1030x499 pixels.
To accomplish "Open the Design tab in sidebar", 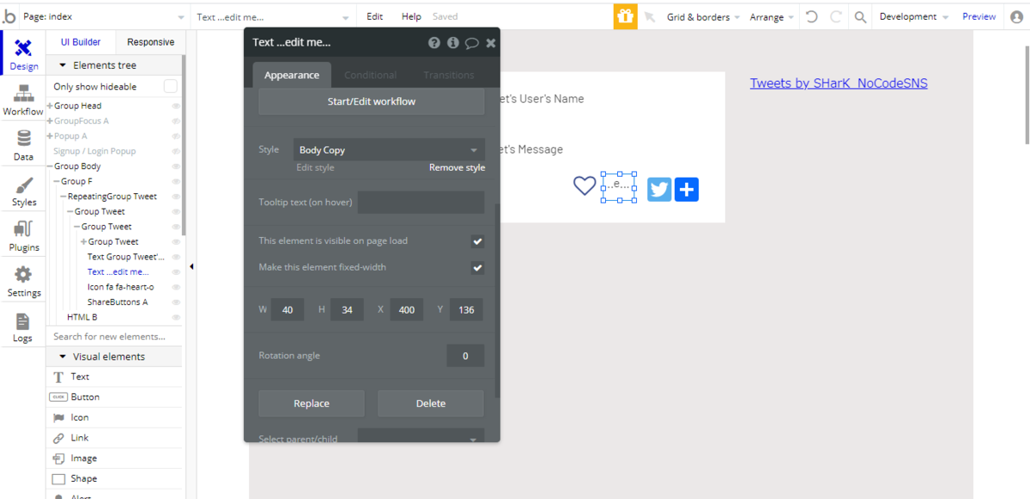I will click(x=23, y=55).
